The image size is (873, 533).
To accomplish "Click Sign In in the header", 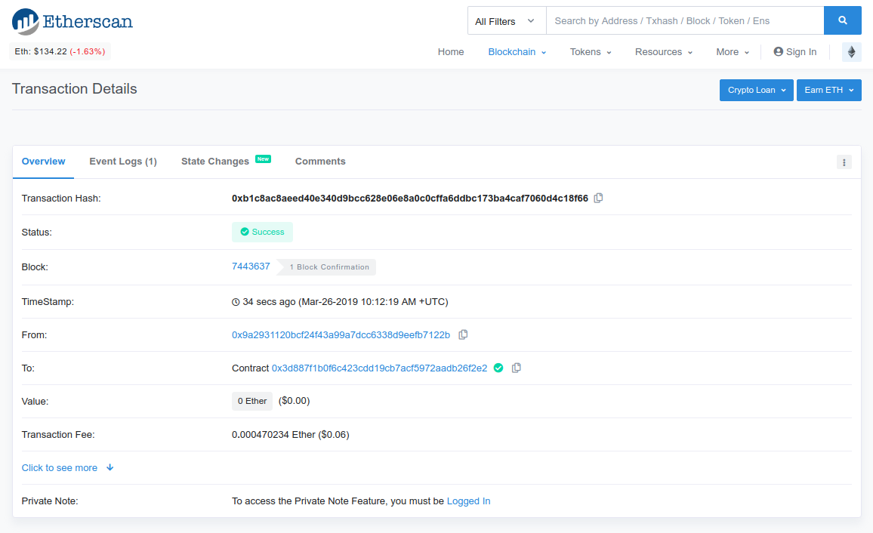I will click(794, 52).
